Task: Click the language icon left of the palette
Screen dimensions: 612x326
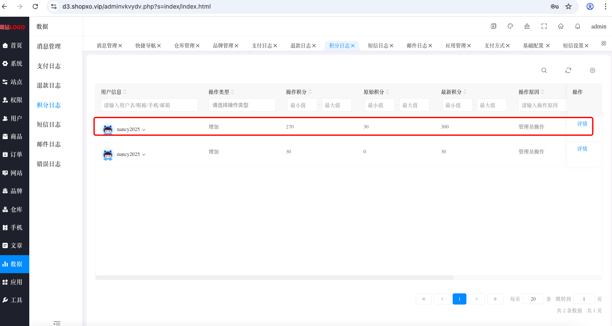Action: [494, 26]
